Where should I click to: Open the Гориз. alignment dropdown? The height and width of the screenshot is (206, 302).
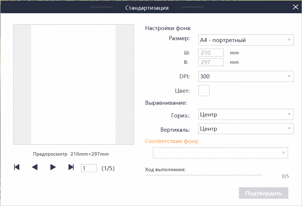click(x=245, y=114)
